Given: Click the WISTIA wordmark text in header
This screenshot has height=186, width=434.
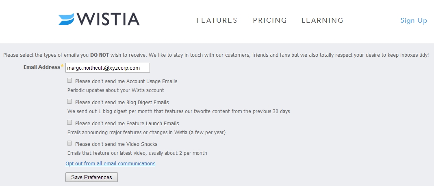Looking at the screenshot, I should pos(108,19).
